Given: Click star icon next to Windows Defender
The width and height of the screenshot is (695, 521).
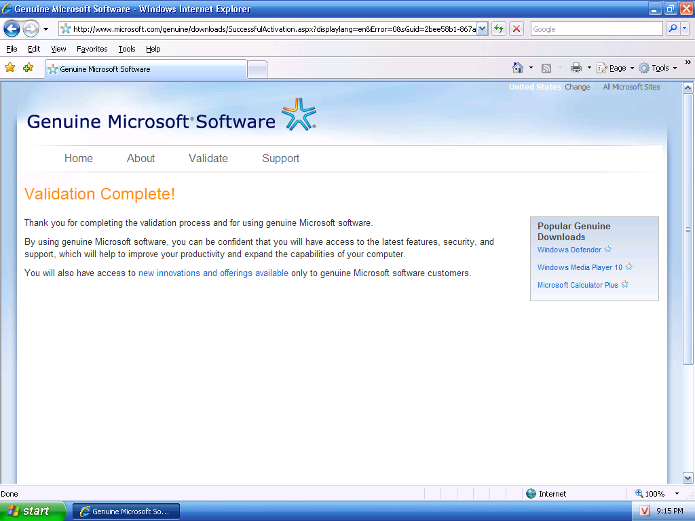Looking at the screenshot, I should click(x=607, y=249).
